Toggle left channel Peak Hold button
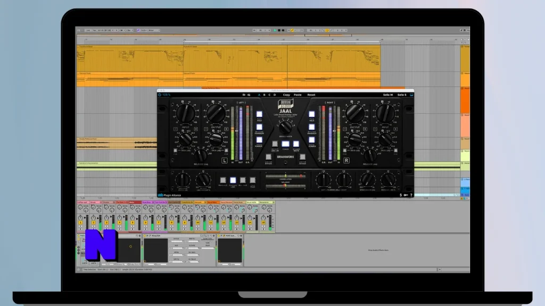The width and height of the screenshot is (545, 306). pyautogui.click(x=259, y=114)
